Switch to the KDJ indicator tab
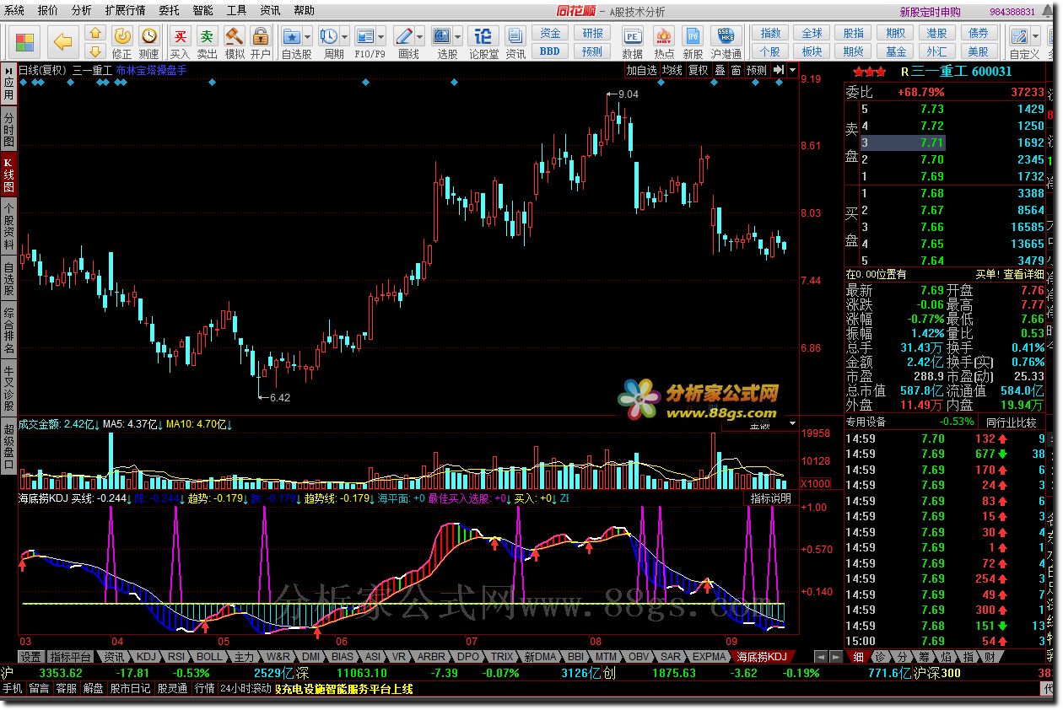The width and height of the screenshot is (1063, 710). (146, 656)
